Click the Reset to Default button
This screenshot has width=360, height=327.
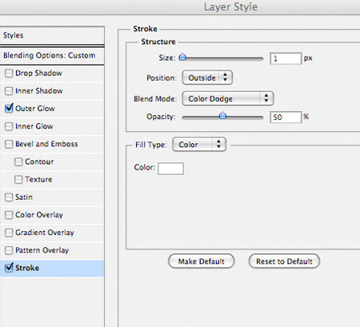point(284,261)
